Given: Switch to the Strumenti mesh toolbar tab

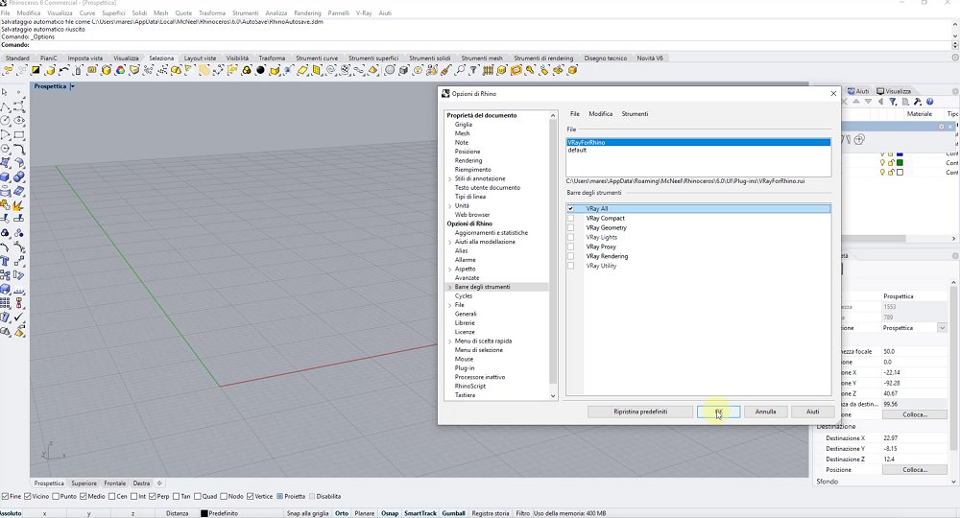Looking at the screenshot, I should coord(482,59).
